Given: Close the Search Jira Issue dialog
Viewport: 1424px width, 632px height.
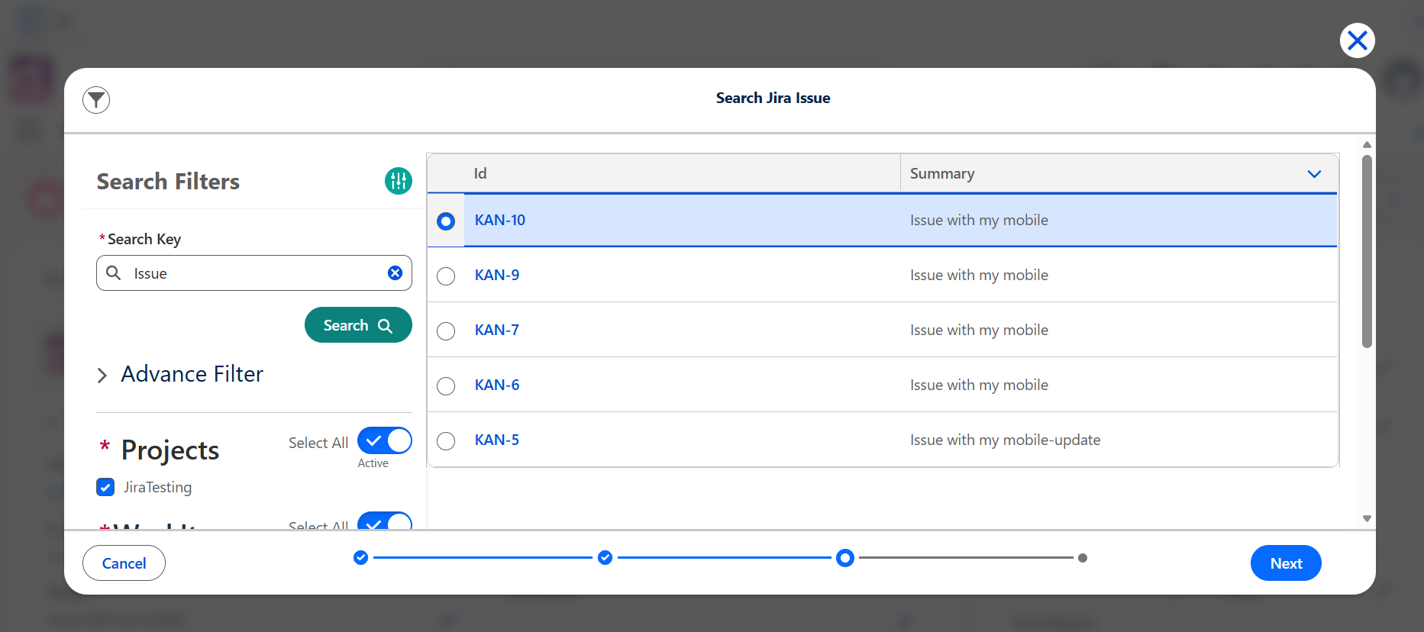Looking at the screenshot, I should [x=1357, y=40].
